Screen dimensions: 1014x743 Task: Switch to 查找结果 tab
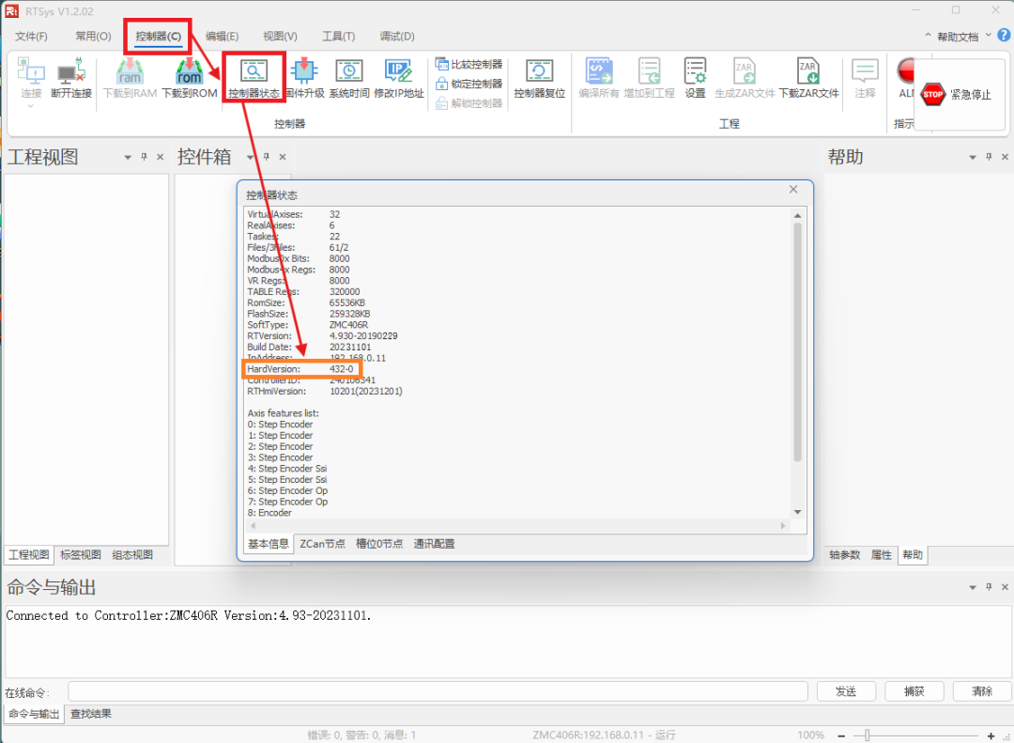click(x=91, y=714)
